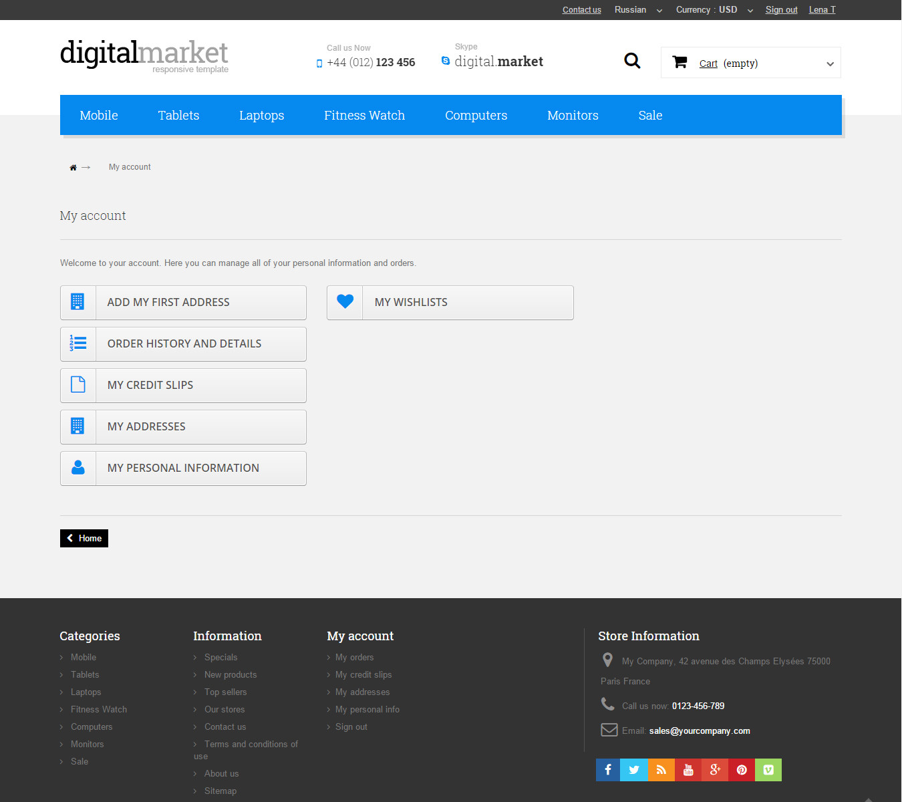Click the home breadcrumb icon

[73, 167]
